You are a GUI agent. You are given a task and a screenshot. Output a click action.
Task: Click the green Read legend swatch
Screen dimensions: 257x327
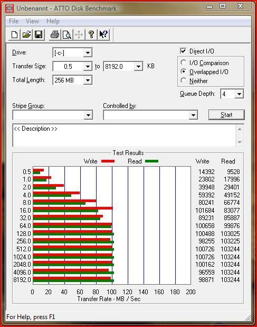[151, 161]
